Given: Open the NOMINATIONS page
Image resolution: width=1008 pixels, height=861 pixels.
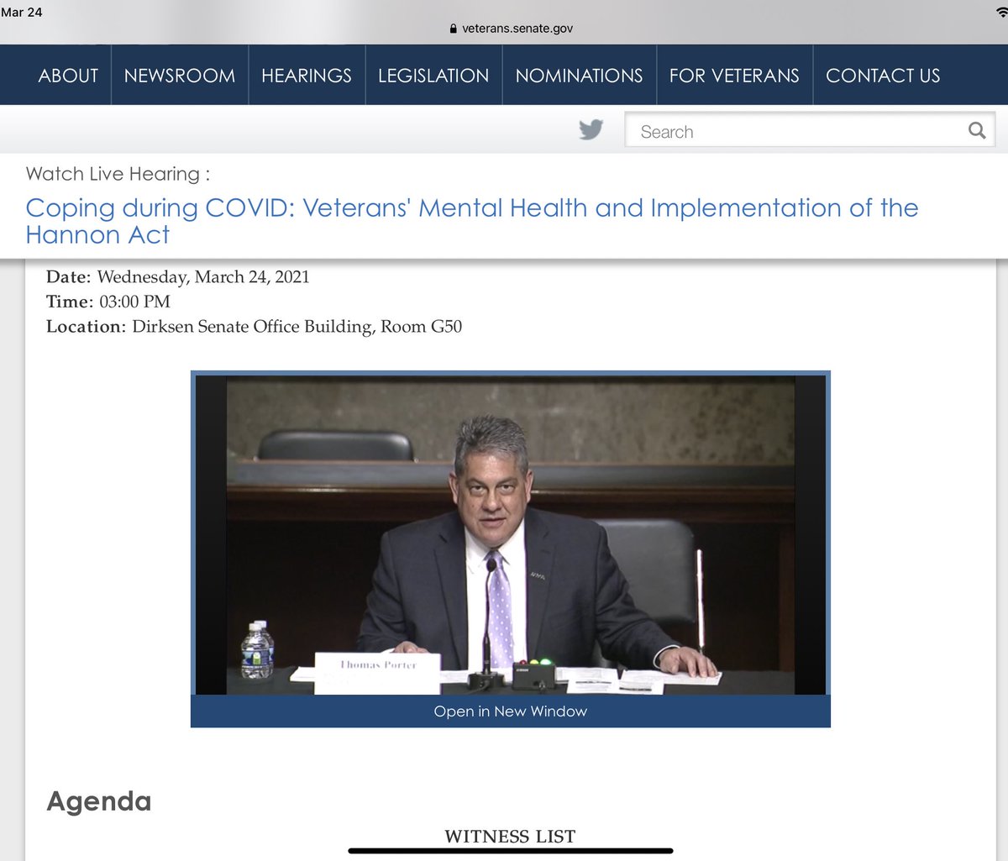Looking at the screenshot, I should 580,76.
